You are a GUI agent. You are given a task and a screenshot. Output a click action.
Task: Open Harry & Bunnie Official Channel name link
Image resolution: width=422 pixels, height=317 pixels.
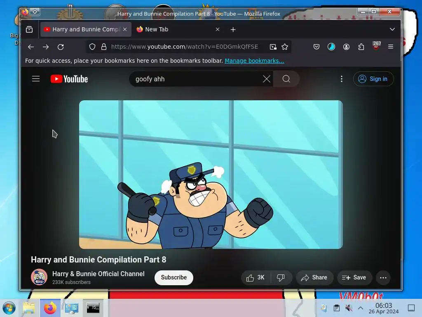98,274
